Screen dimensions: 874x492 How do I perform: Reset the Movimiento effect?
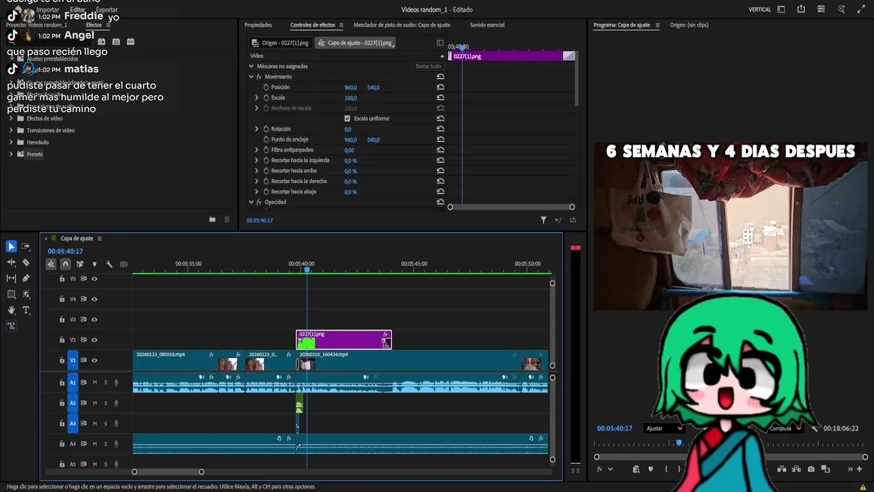point(440,77)
